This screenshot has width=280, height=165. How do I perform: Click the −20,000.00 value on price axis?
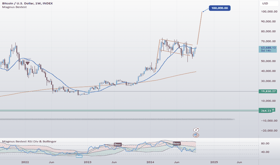pos(269,130)
